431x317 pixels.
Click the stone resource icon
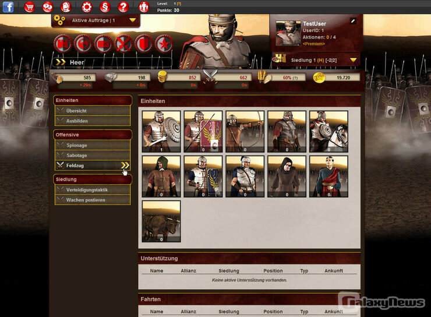click(111, 78)
